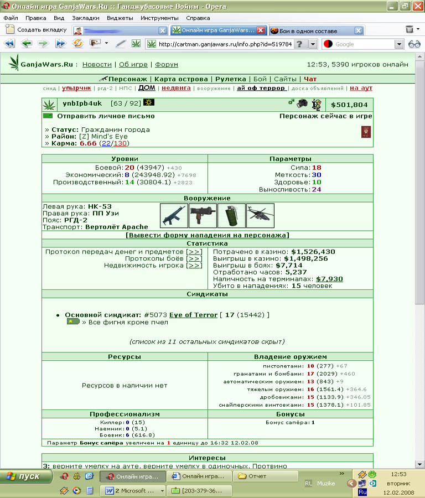Click the 'Eye of Terror' syndicate link
The image size is (425, 498).
pos(194,315)
